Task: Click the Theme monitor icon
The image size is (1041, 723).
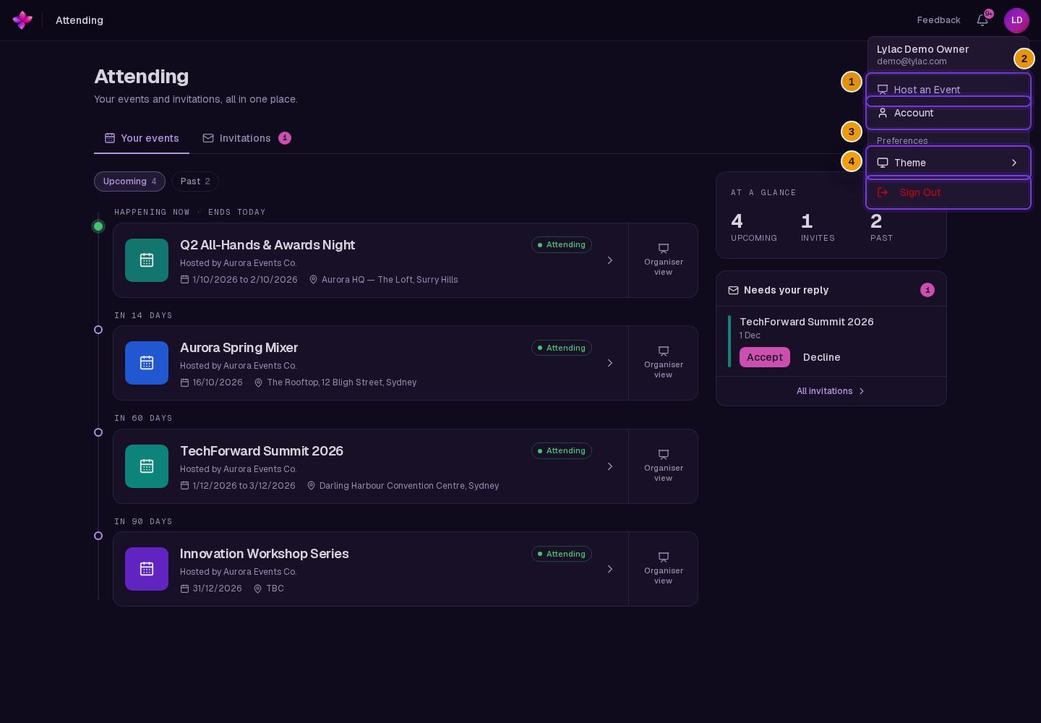Action: click(x=883, y=163)
